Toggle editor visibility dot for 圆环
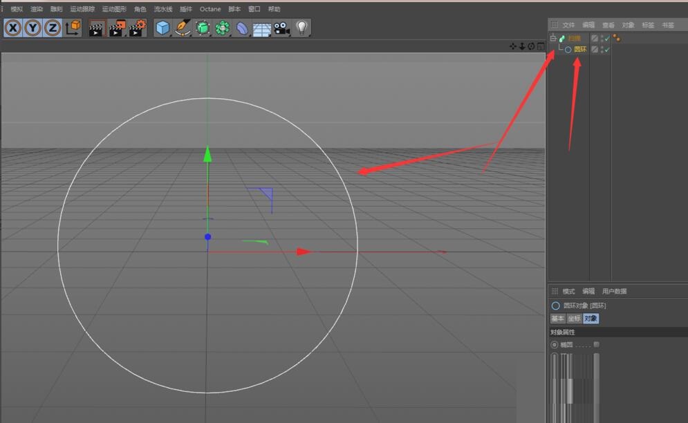This screenshot has height=423, width=688. 601,47
